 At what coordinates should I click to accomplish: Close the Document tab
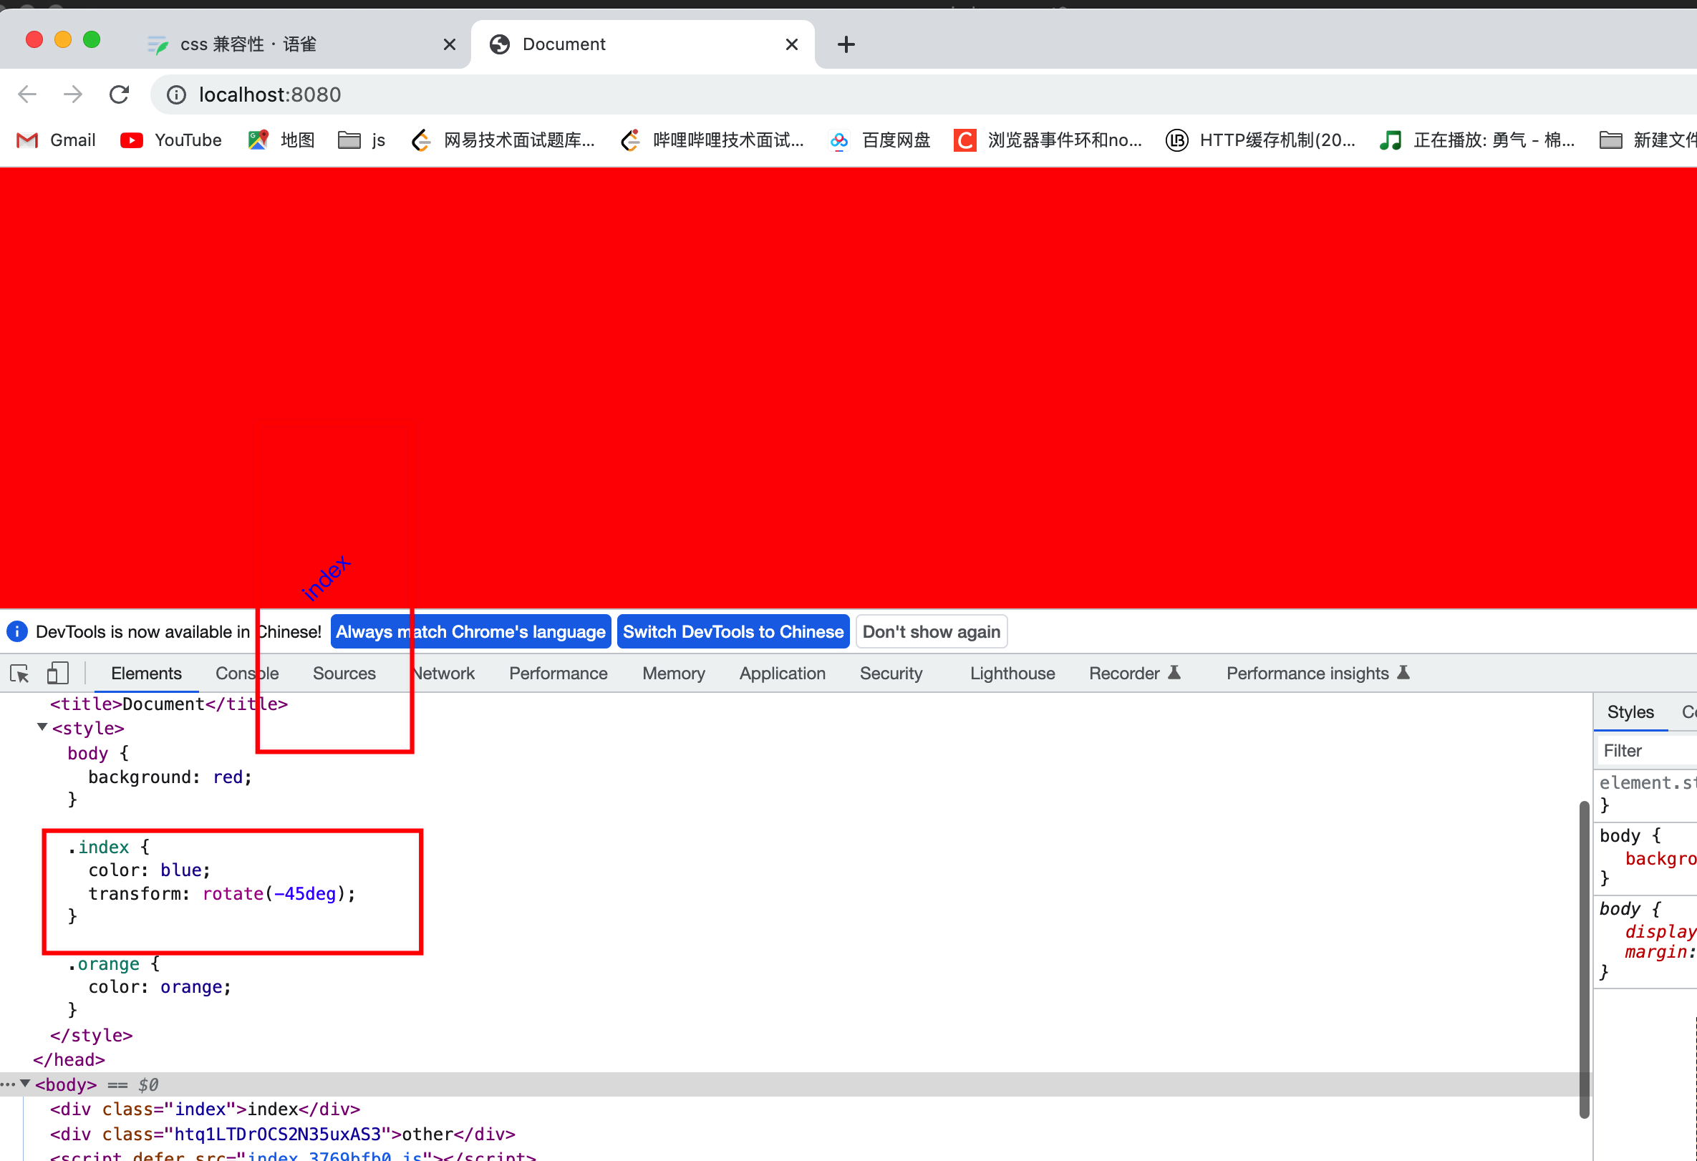click(791, 44)
